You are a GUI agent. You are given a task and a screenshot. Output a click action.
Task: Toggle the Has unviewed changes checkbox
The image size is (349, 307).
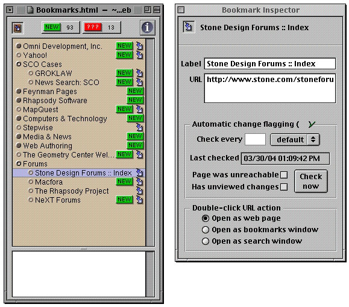284,187
